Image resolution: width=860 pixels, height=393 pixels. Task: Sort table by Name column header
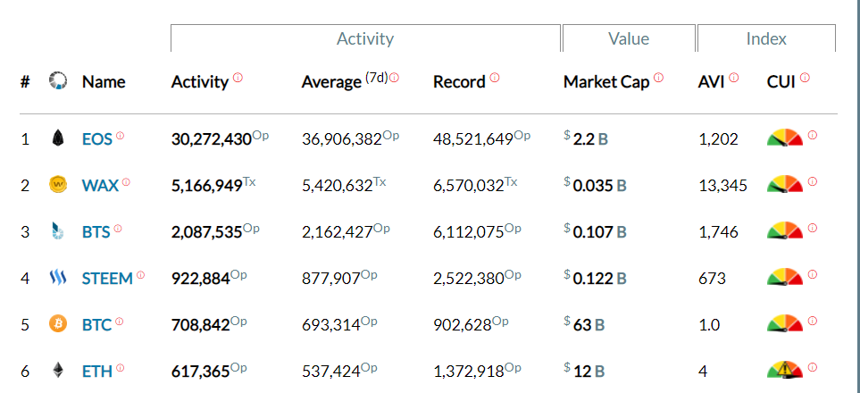tap(104, 82)
